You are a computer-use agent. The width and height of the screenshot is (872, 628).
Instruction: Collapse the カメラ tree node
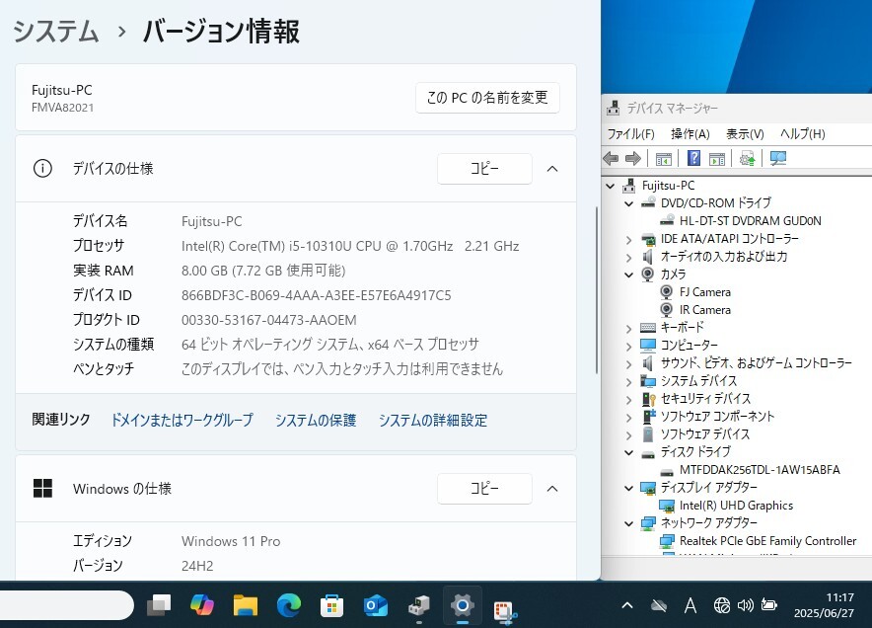tap(629, 275)
